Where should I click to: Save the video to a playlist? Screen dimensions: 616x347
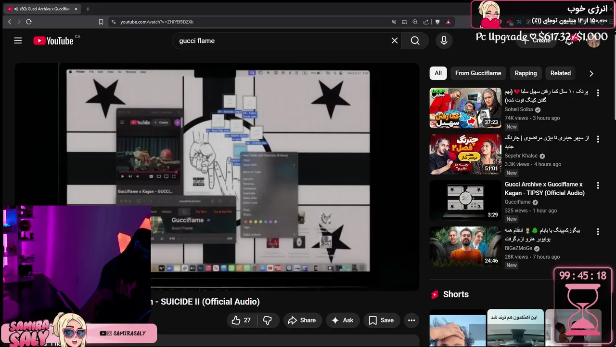pyautogui.click(x=381, y=320)
